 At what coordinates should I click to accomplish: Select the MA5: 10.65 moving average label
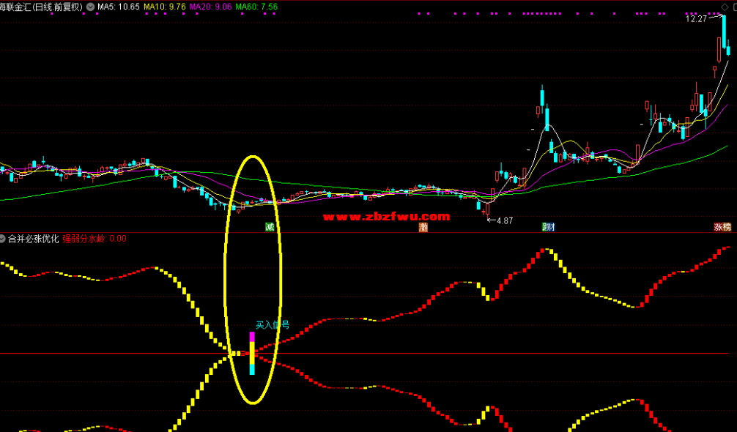point(119,7)
